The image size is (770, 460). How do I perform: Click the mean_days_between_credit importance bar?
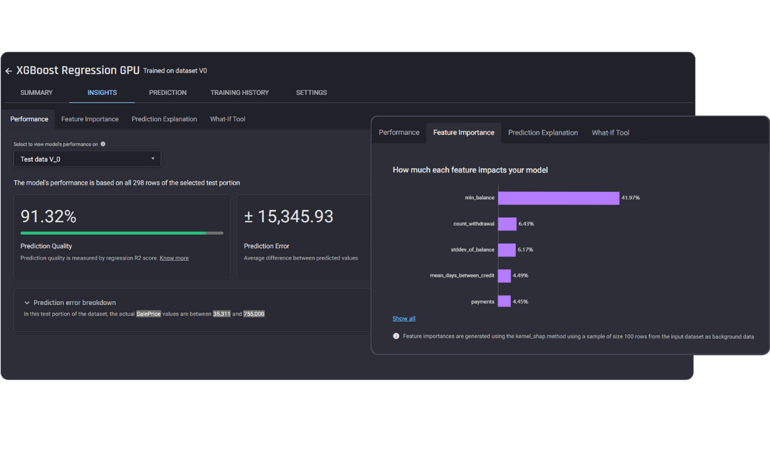pyautogui.click(x=504, y=275)
